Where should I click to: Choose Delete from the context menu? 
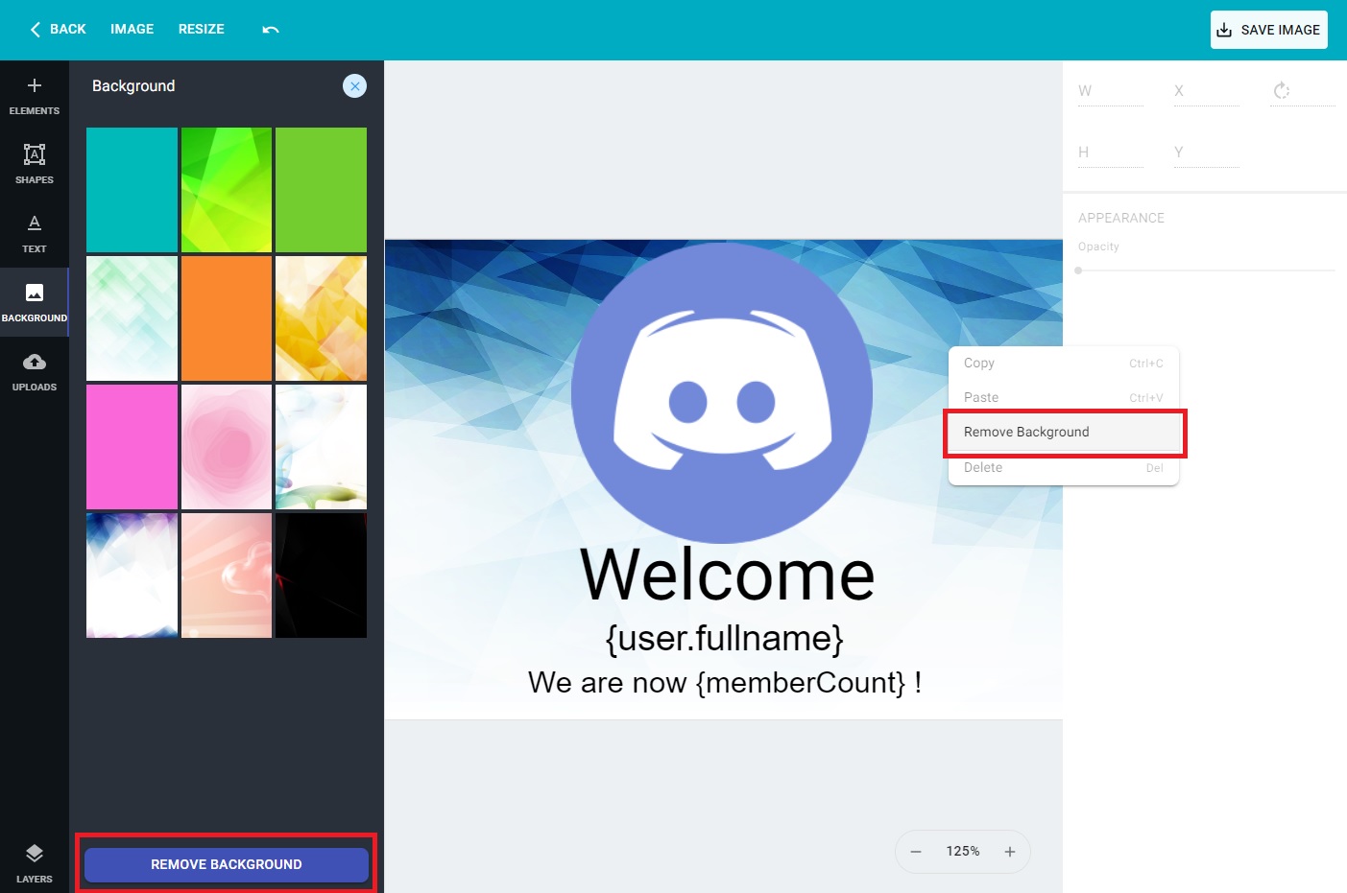(x=1064, y=468)
